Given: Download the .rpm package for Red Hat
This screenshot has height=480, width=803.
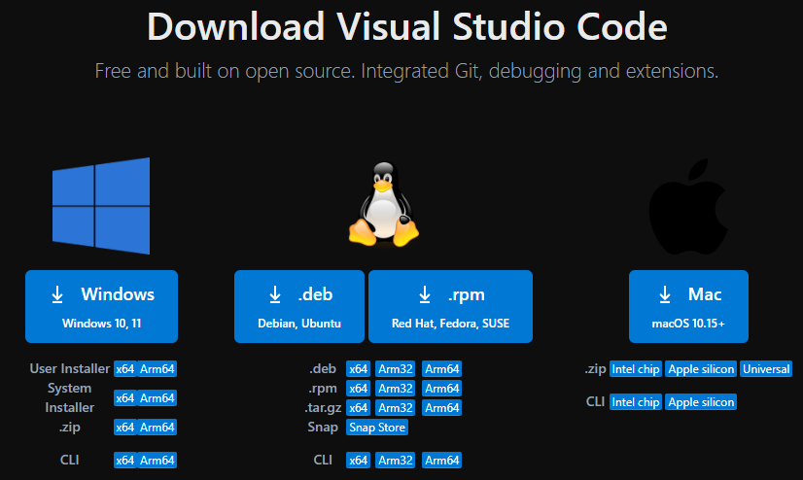Looking at the screenshot, I should point(451,306).
